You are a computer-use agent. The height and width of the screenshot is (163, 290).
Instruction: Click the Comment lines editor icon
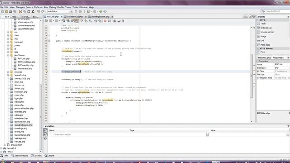click(115, 21)
